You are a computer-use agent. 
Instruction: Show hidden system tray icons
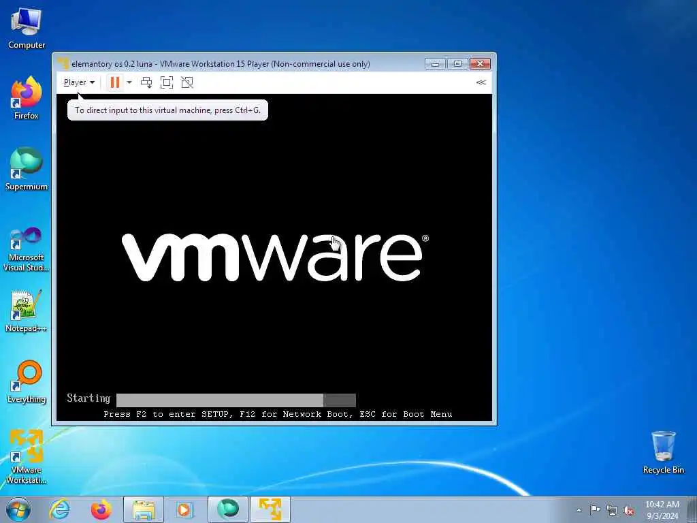579,510
